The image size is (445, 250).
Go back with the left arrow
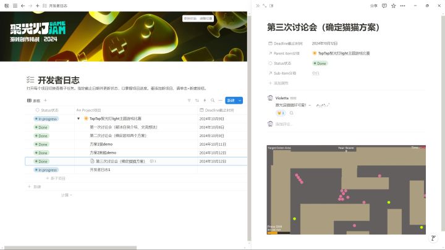[x=23, y=6]
